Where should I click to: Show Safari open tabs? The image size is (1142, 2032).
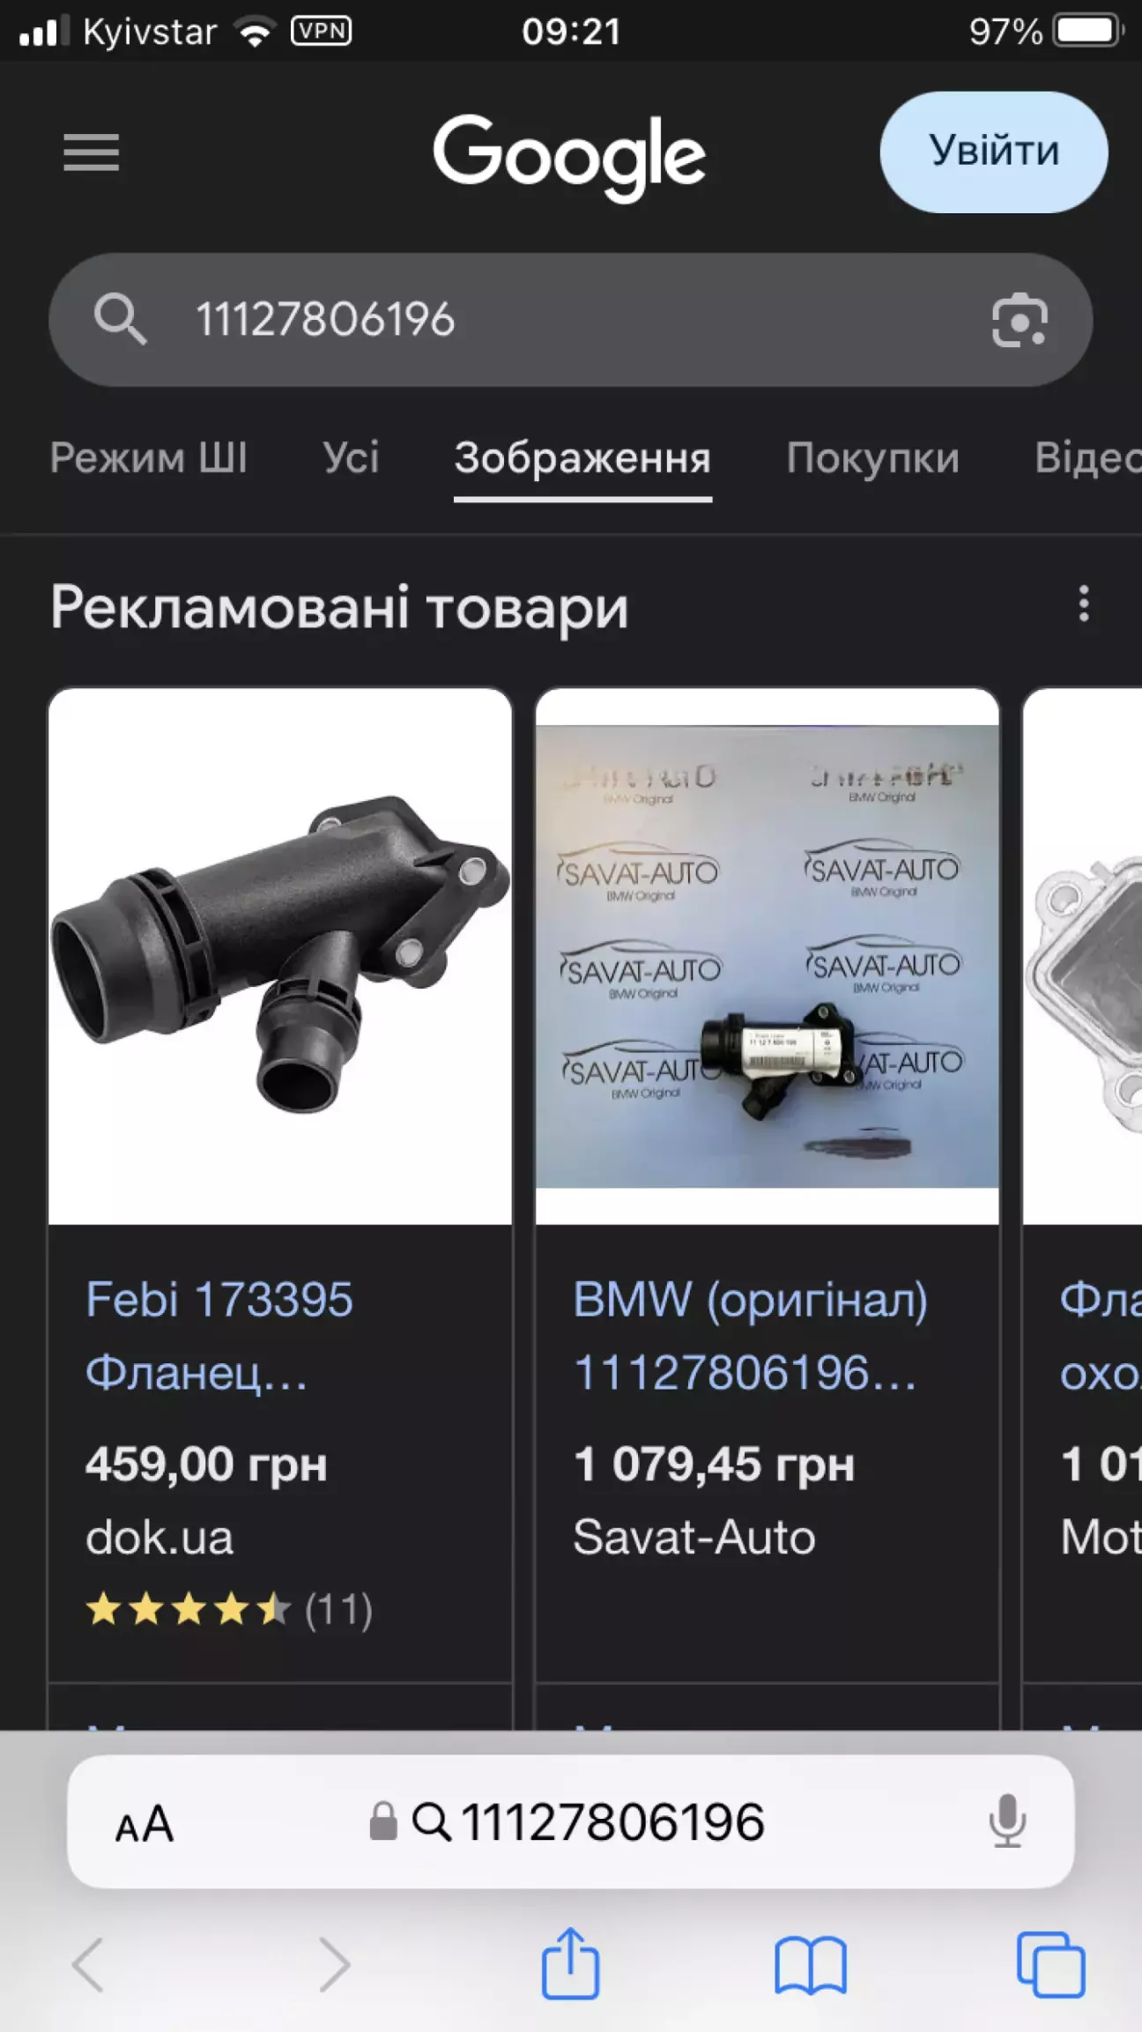pyautogui.click(x=1050, y=1965)
